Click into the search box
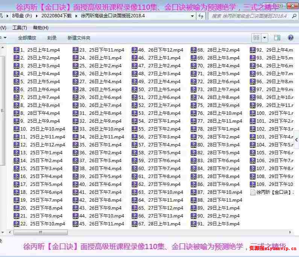Image resolution: width=299 pixels, height=257 pixels. click(x=250, y=16)
